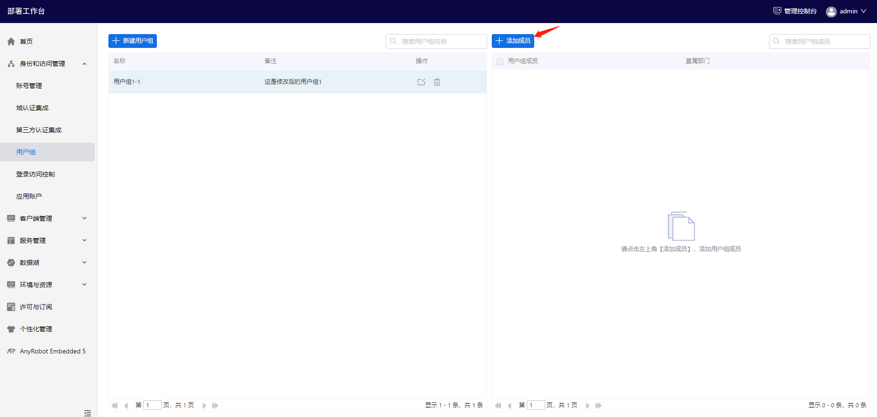Click page number field in members list
Viewport: 877px width, 417px height.
[536, 405]
